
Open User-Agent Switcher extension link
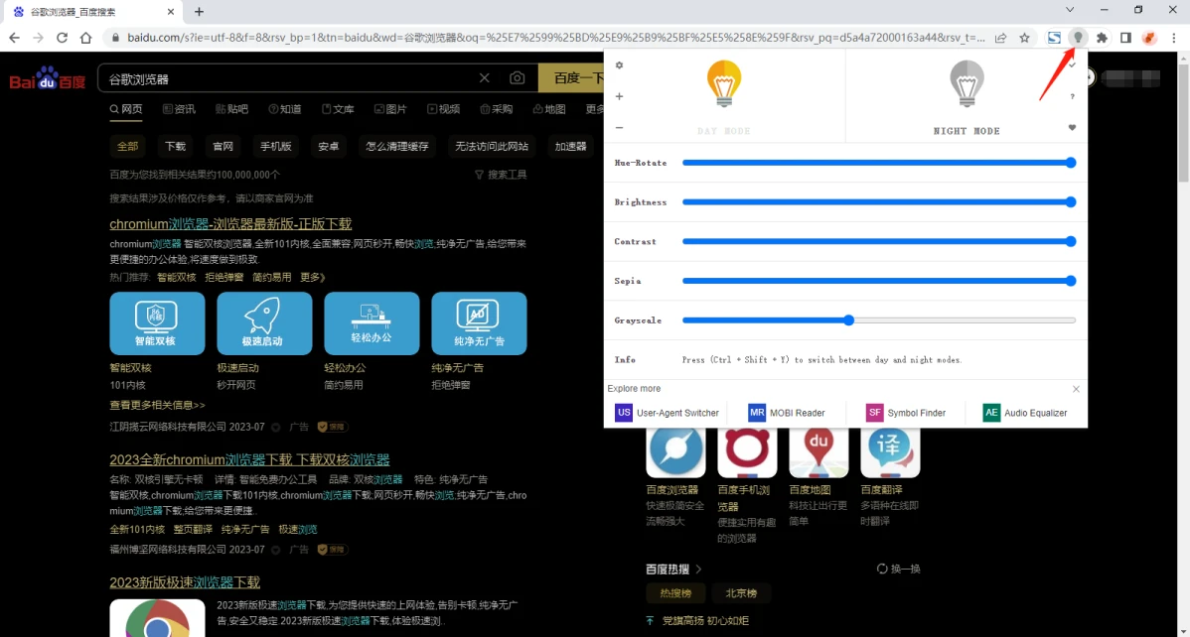pyautogui.click(x=668, y=414)
